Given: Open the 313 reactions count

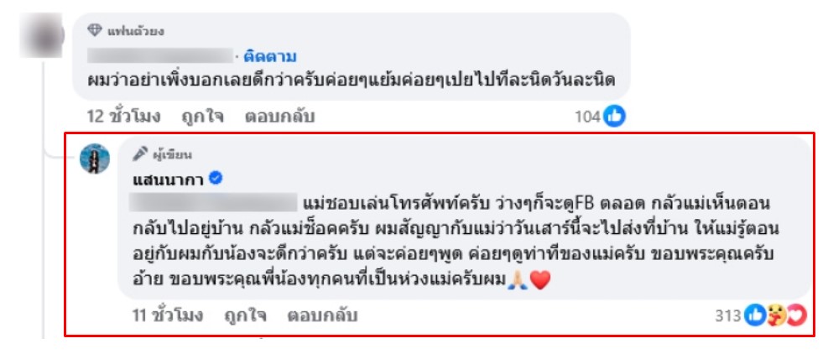Looking at the screenshot, I should tap(729, 316).
